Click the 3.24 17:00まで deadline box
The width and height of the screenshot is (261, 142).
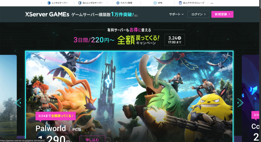click(175, 40)
